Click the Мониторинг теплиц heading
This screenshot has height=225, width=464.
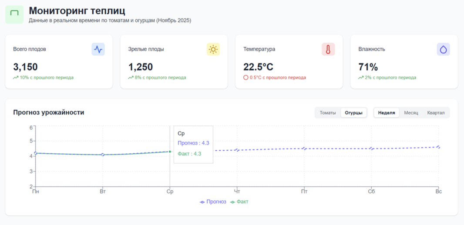click(77, 10)
